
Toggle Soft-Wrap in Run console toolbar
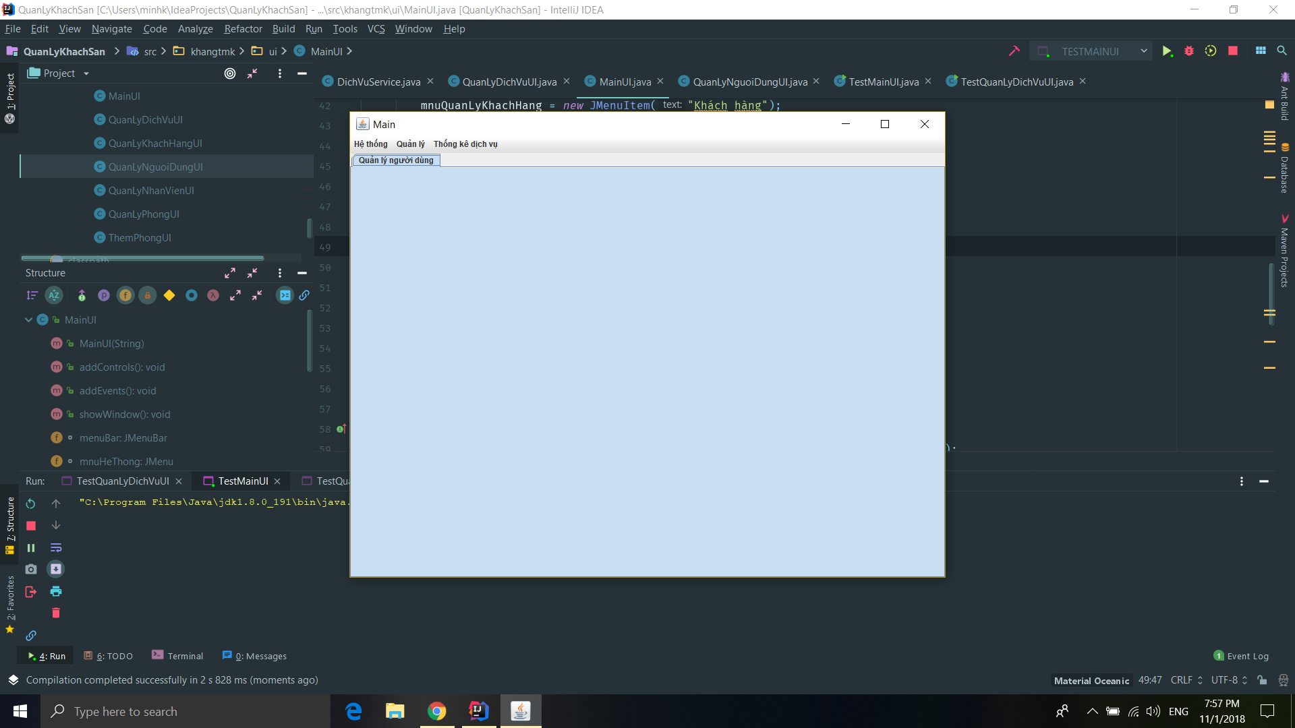[x=56, y=547]
